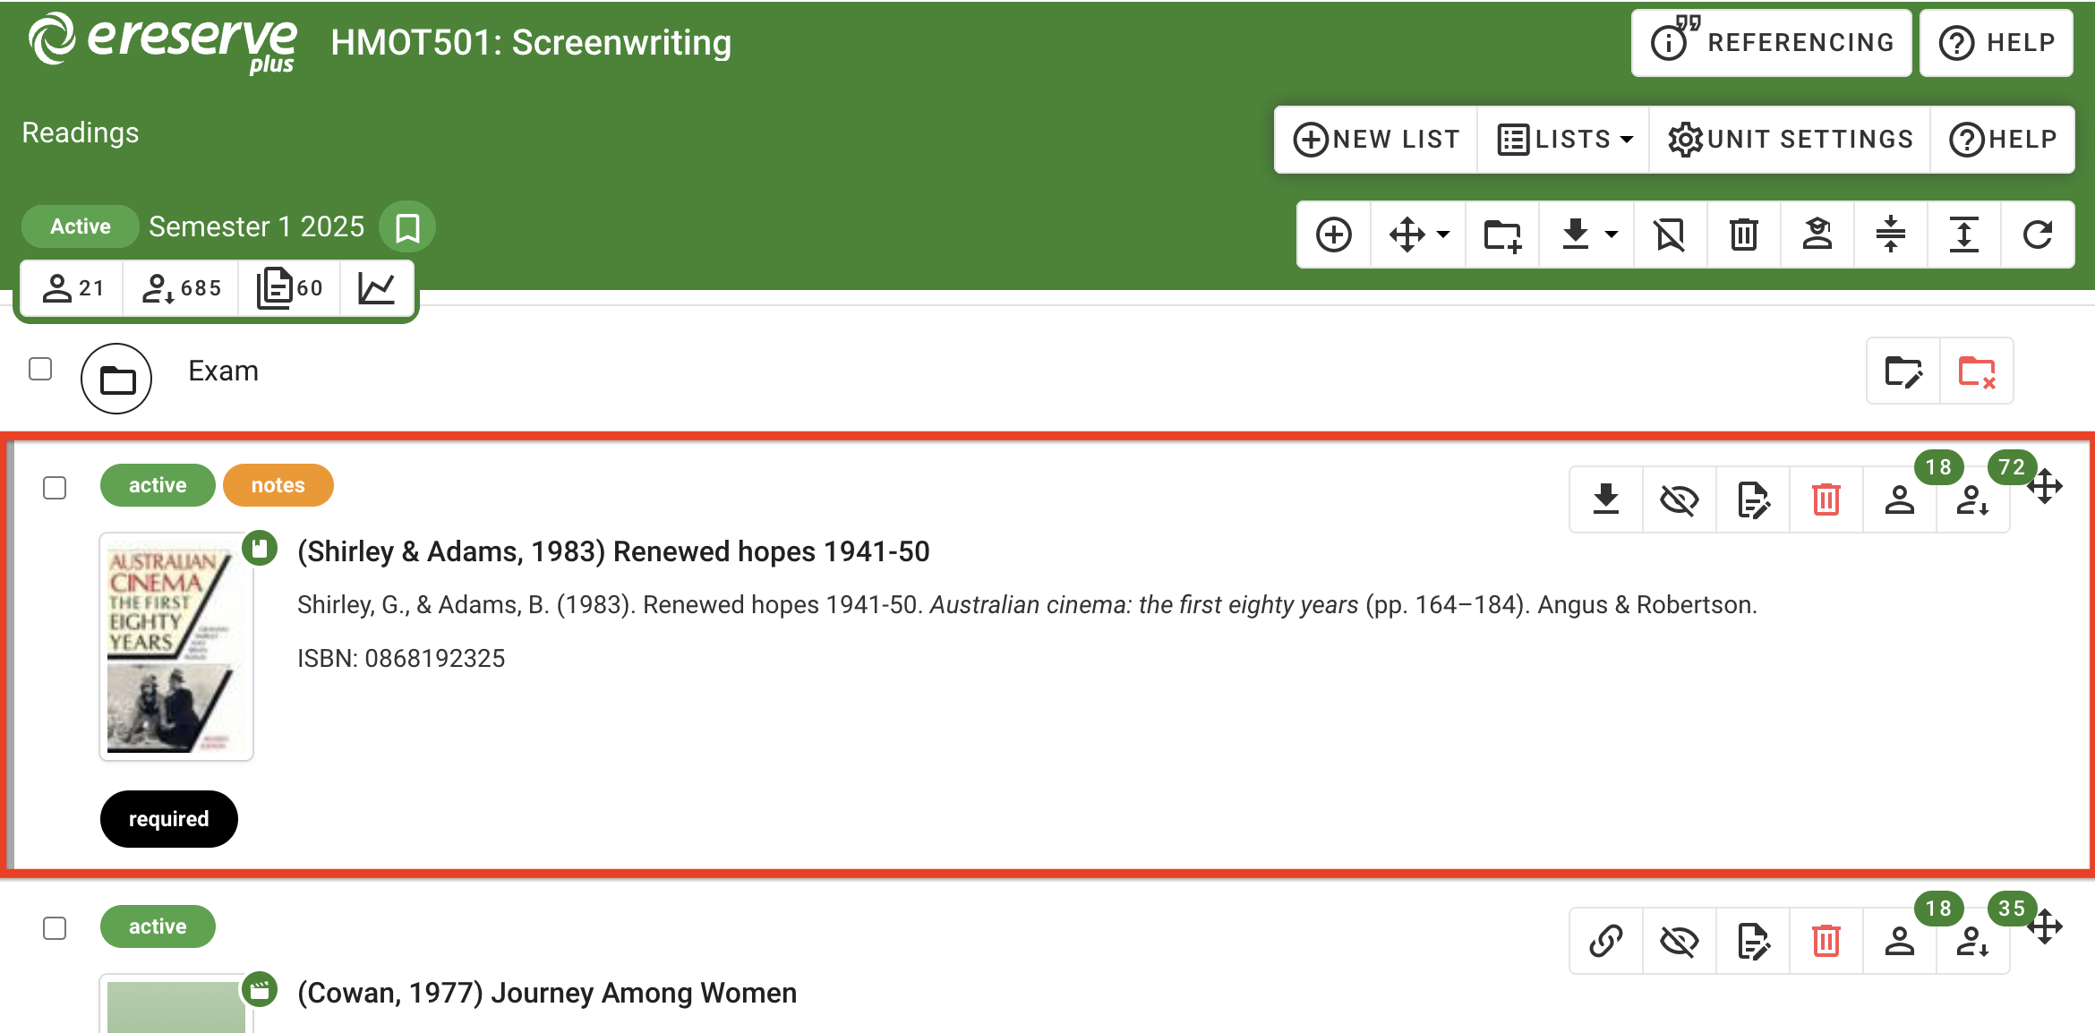Click the add folder icon in toolbar

click(1501, 235)
